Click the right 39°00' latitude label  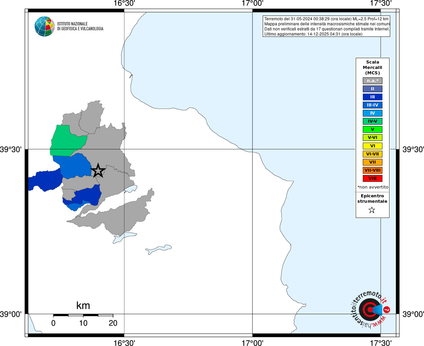coord(413,314)
